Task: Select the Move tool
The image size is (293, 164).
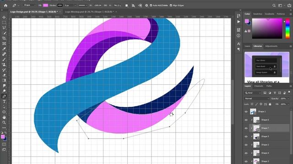Action: (4, 17)
